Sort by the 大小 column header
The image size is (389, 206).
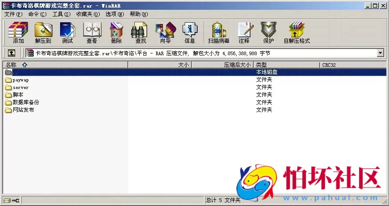coord(160,65)
